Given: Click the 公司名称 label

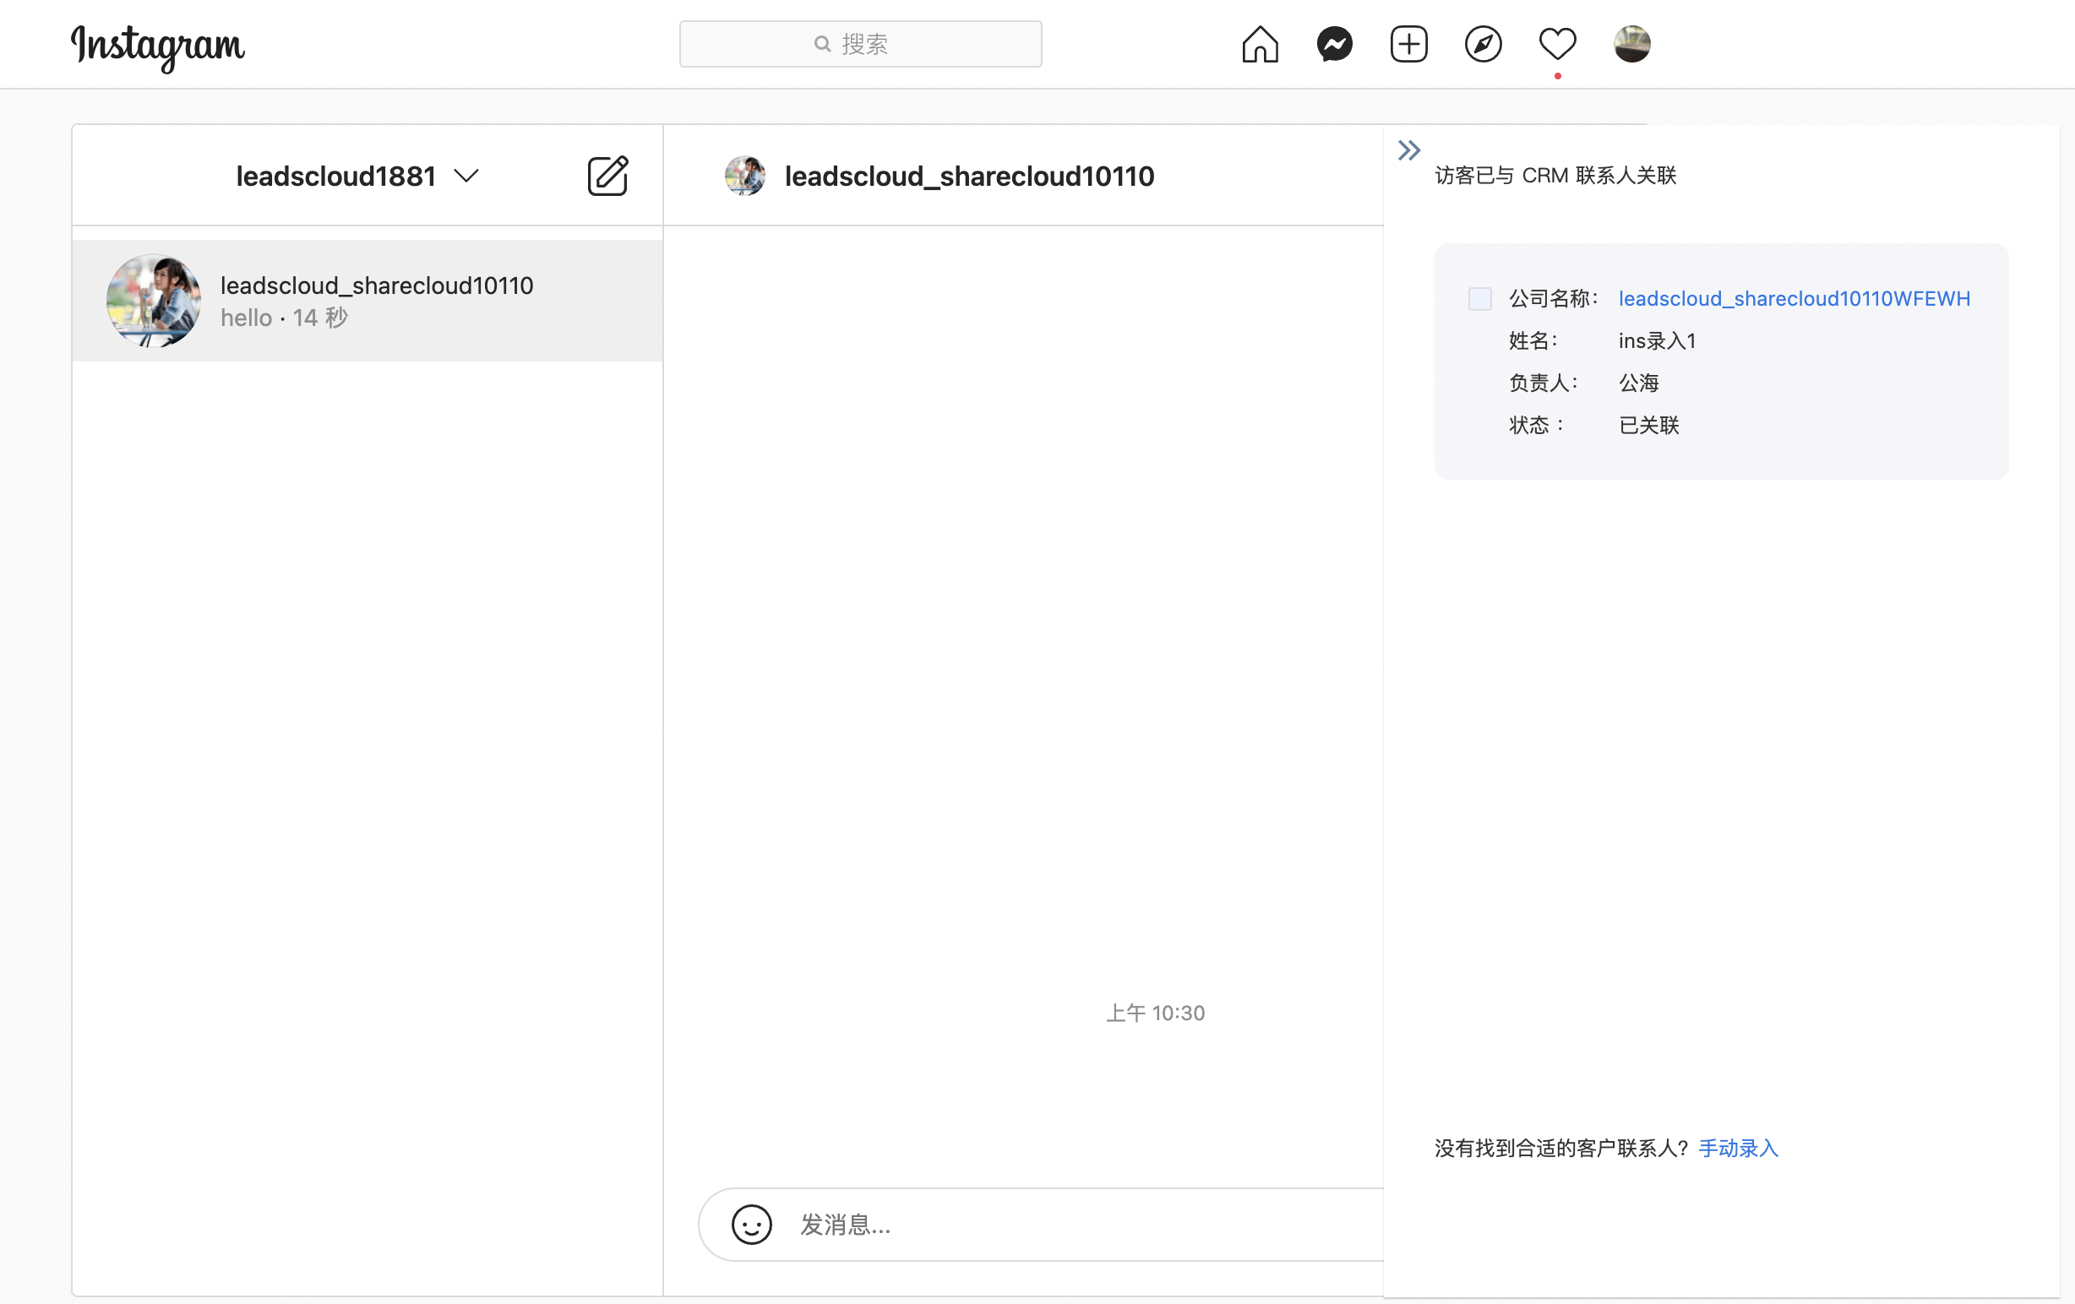Looking at the screenshot, I should tap(1553, 299).
